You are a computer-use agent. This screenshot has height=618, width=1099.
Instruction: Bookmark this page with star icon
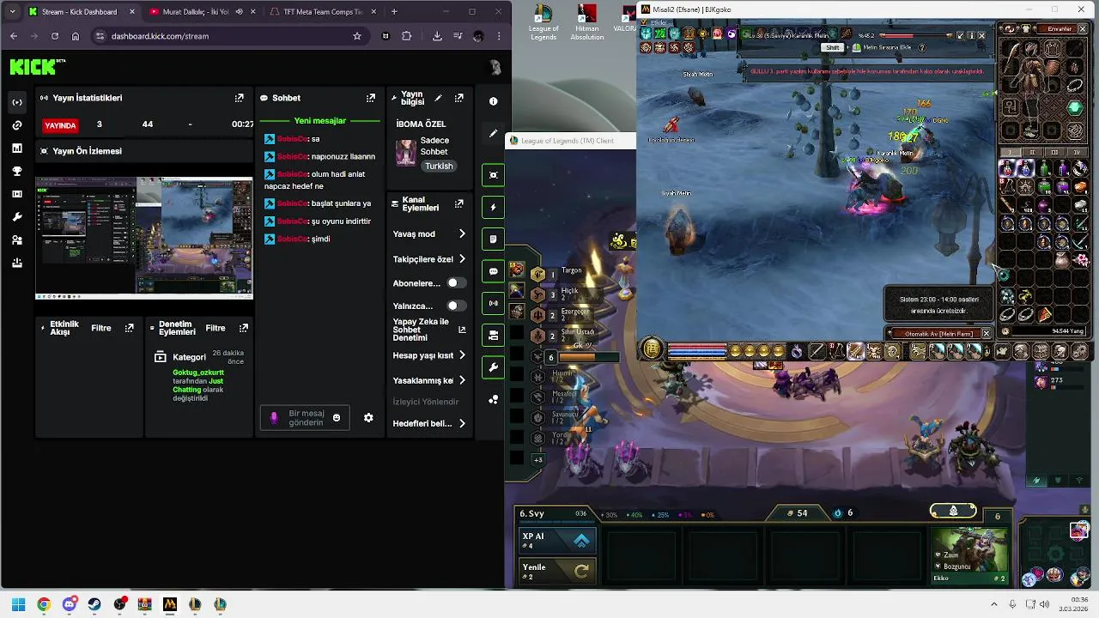tap(357, 36)
